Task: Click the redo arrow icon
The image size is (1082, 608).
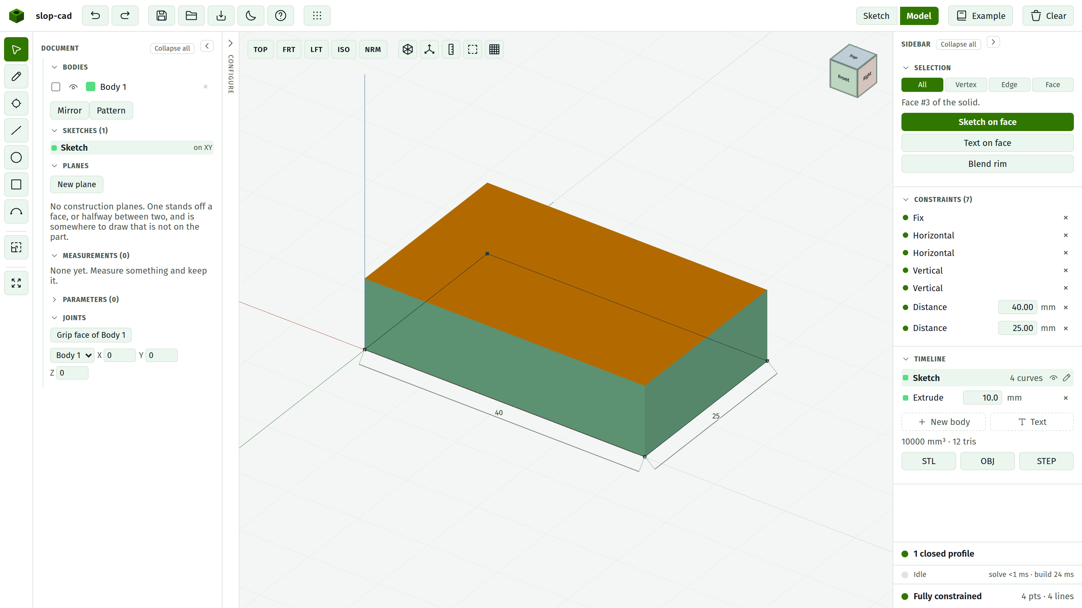Action: 125,16
